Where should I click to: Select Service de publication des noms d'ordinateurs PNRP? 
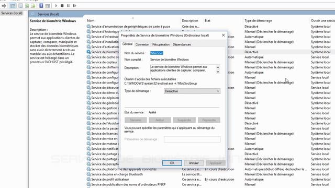128,184
